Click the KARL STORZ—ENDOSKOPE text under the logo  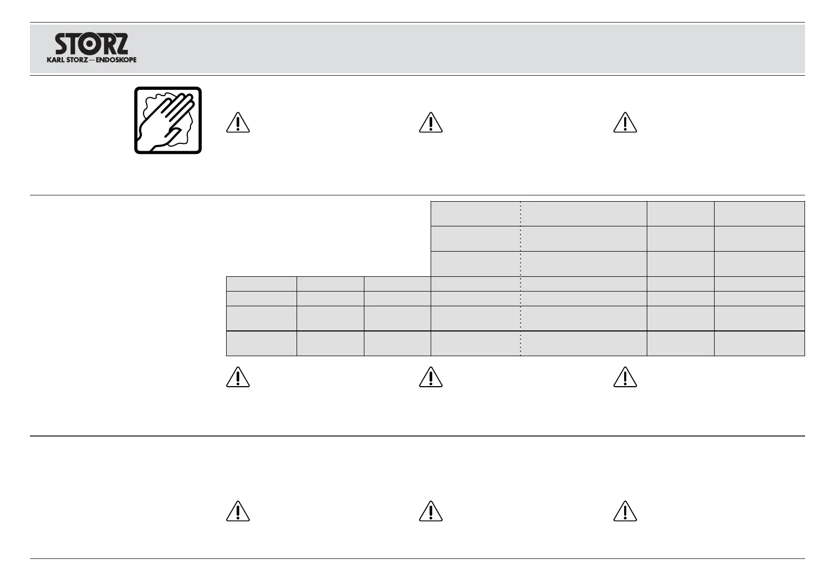click(91, 60)
